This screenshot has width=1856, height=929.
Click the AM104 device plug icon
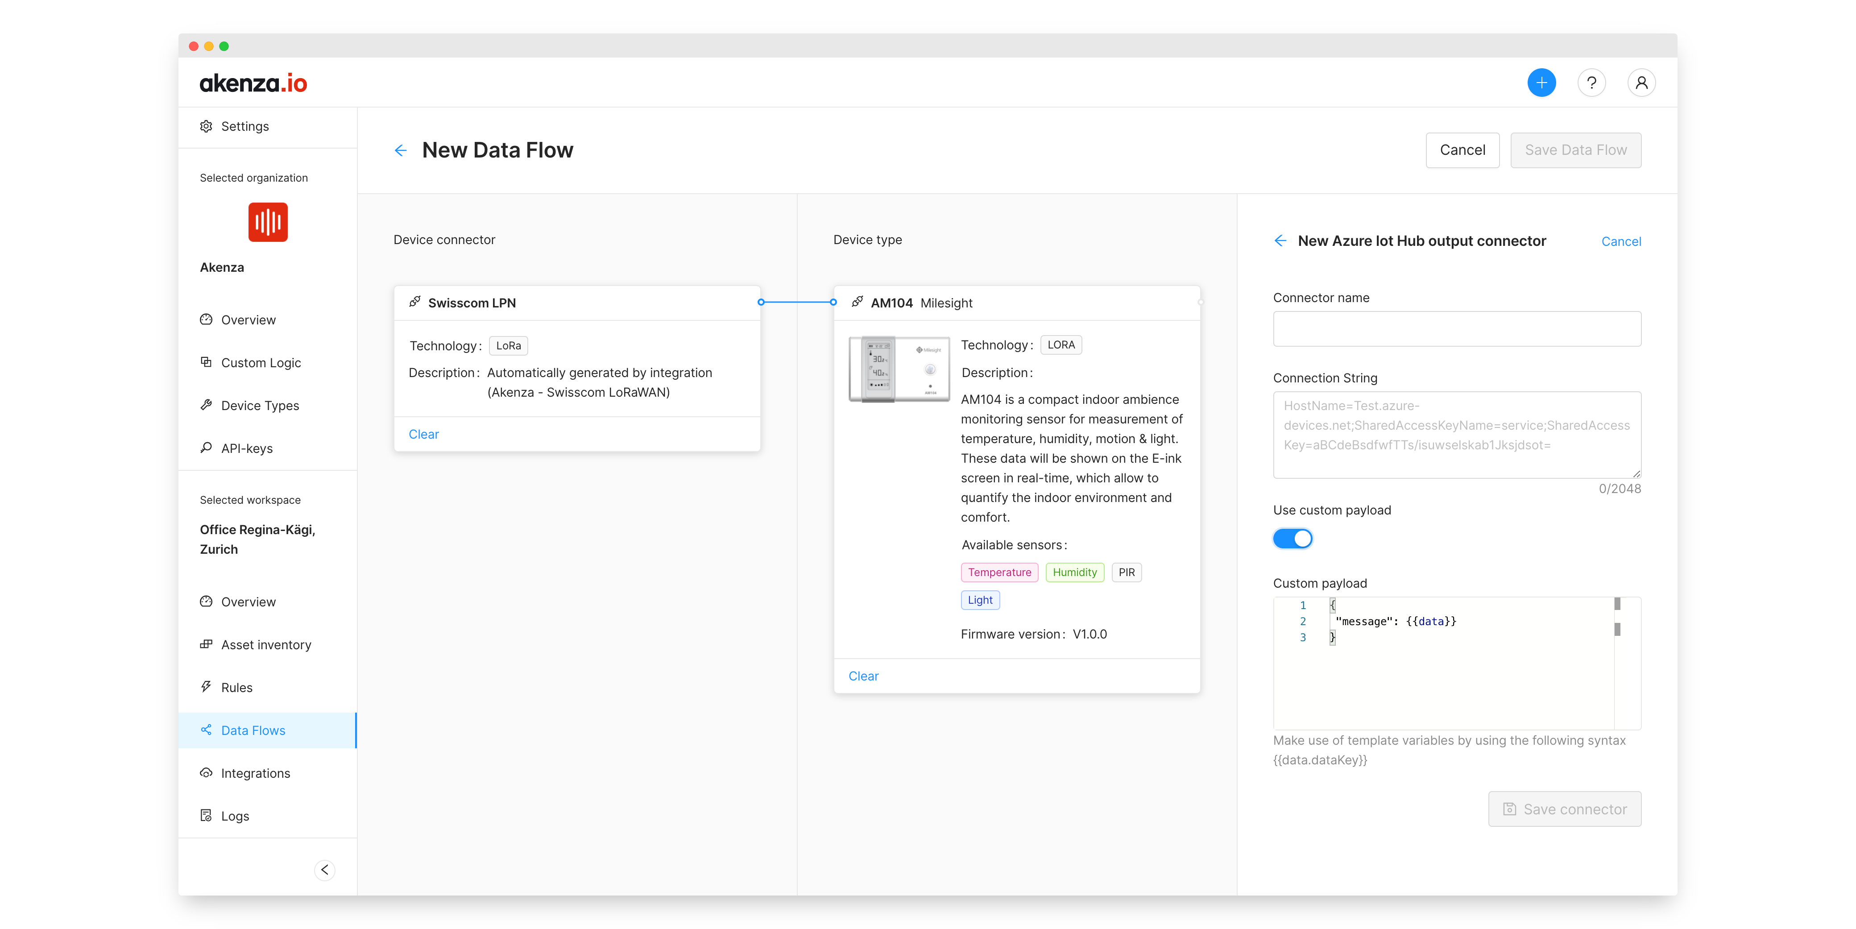(x=858, y=302)
